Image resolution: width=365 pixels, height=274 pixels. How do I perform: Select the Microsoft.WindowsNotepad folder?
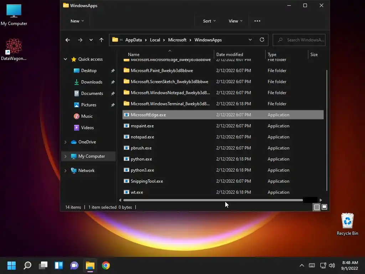[223, 93]
